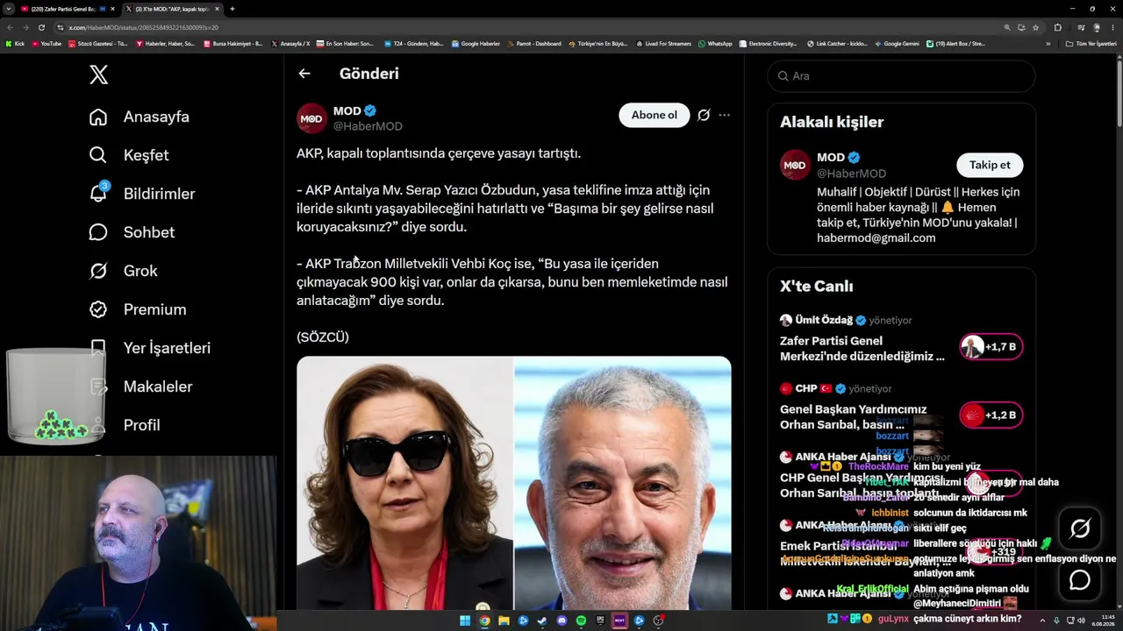Click the home icon beside Anasayfa
Screen dimensions: 1123x631
coord(98,117)
